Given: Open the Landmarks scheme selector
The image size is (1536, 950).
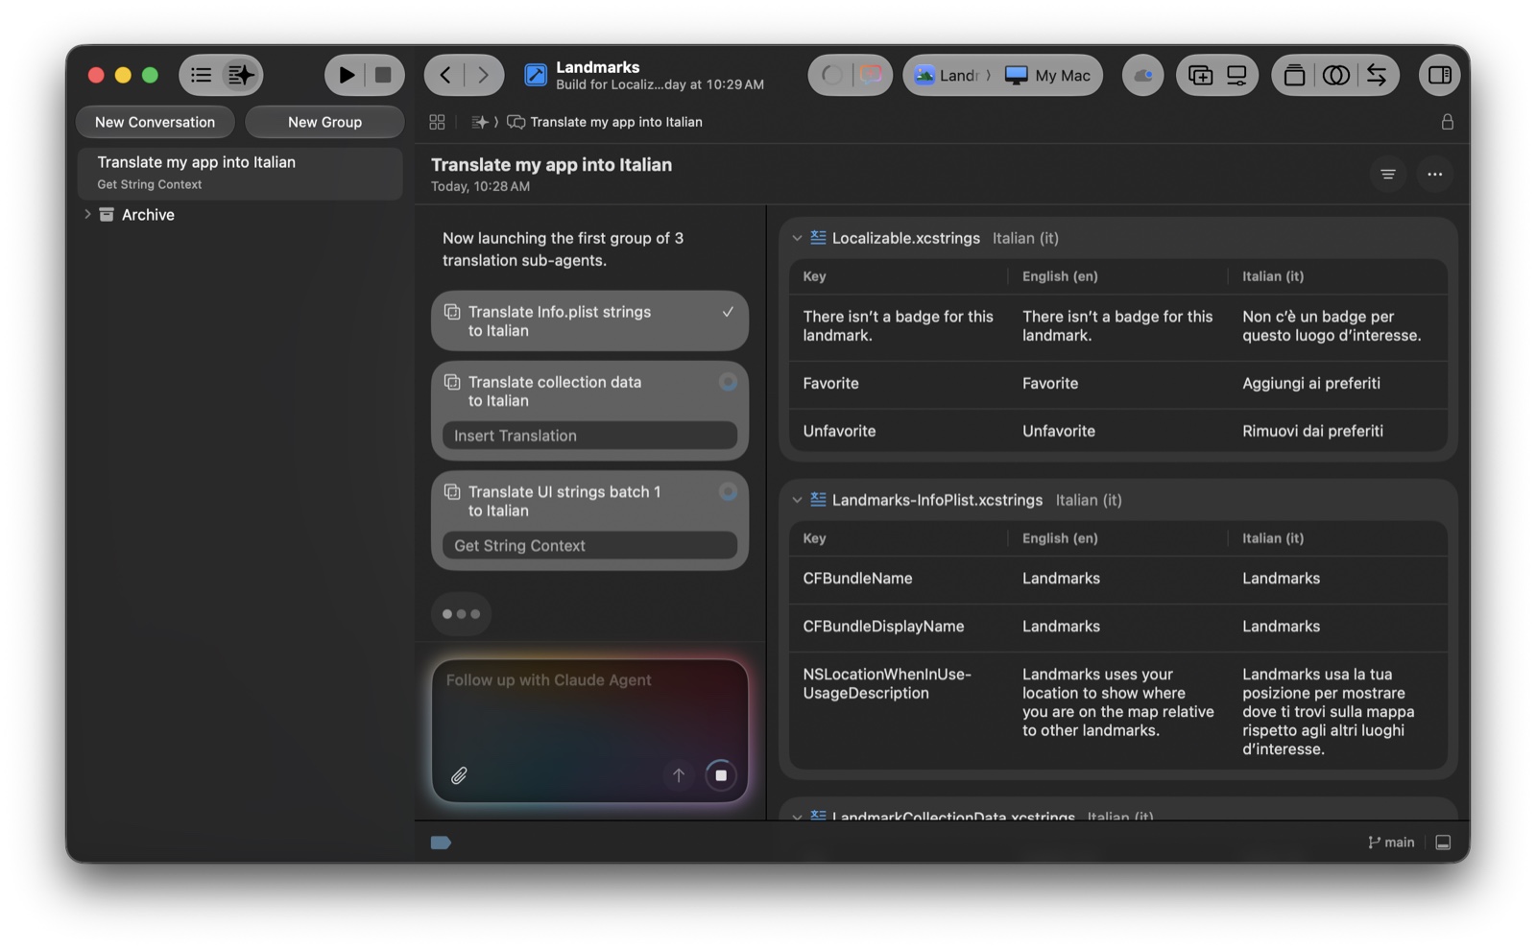Looking at the screenshot, I should [951, 75].
